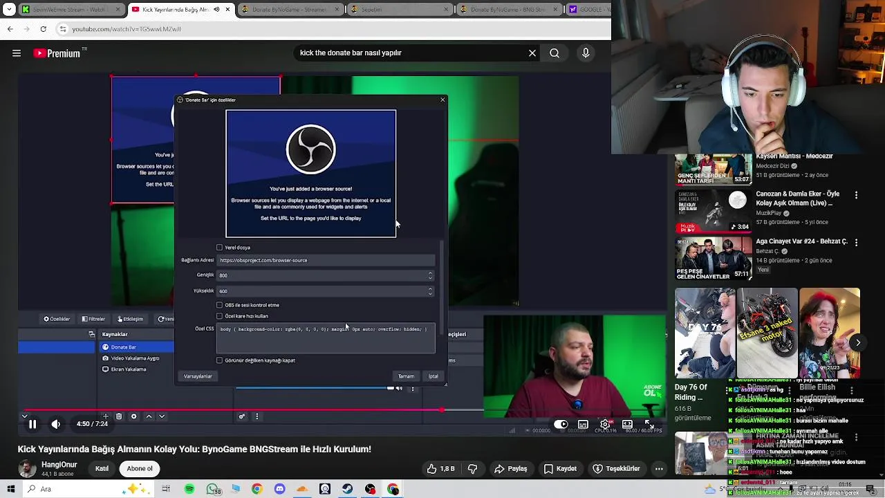Click İptal button in OBS dialog
The image size is (885, 498).
(433, 376)
